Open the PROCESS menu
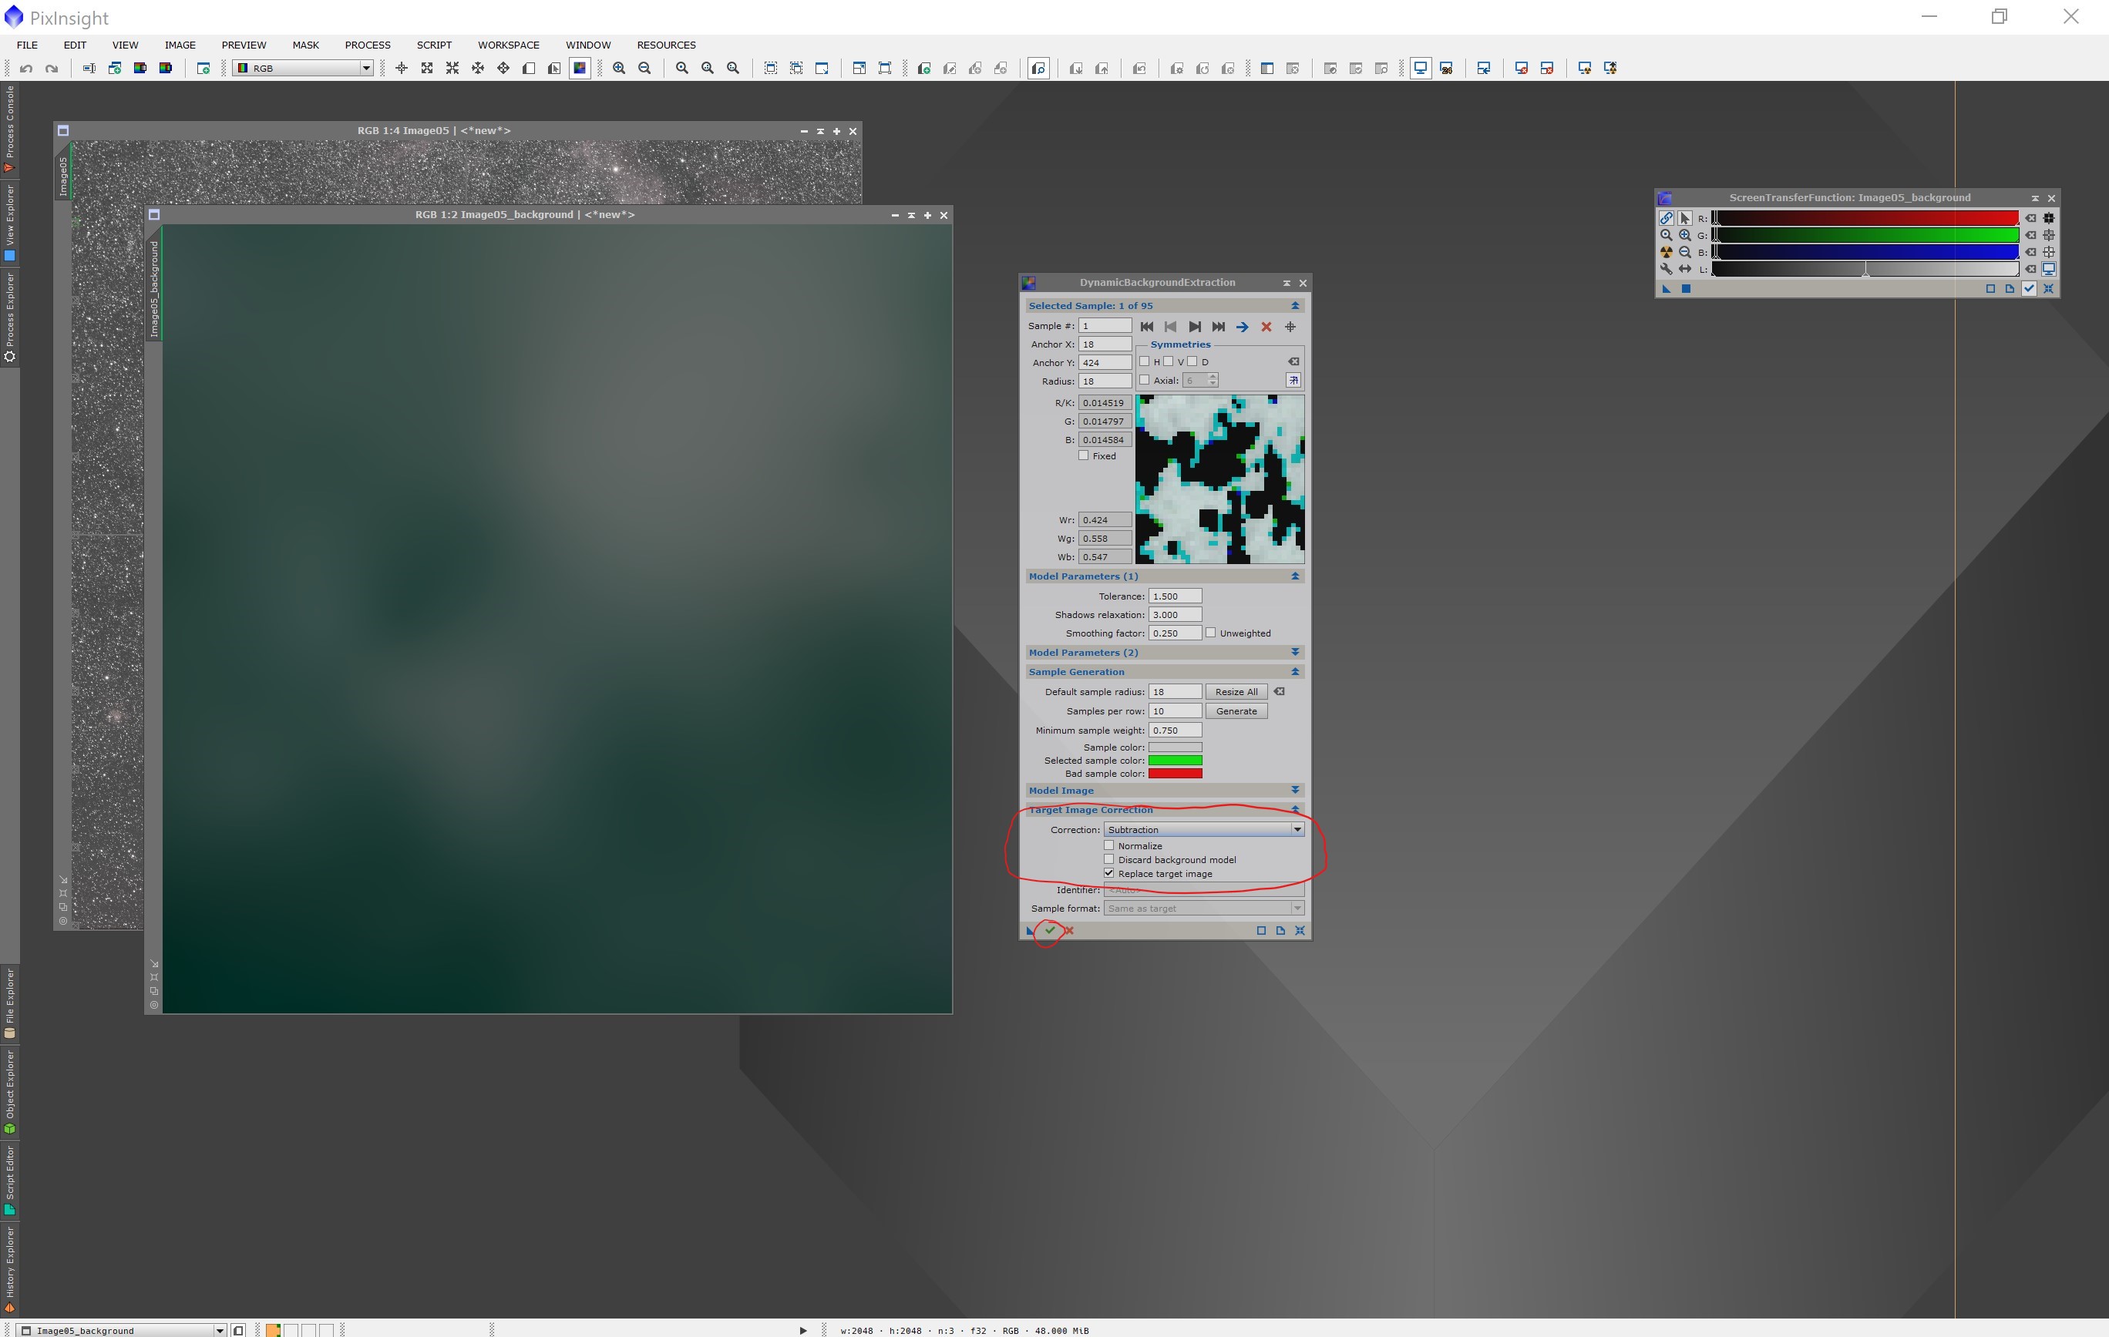Image resolution: width=2109 pixels, height=1337 pixels. (367, 45)
